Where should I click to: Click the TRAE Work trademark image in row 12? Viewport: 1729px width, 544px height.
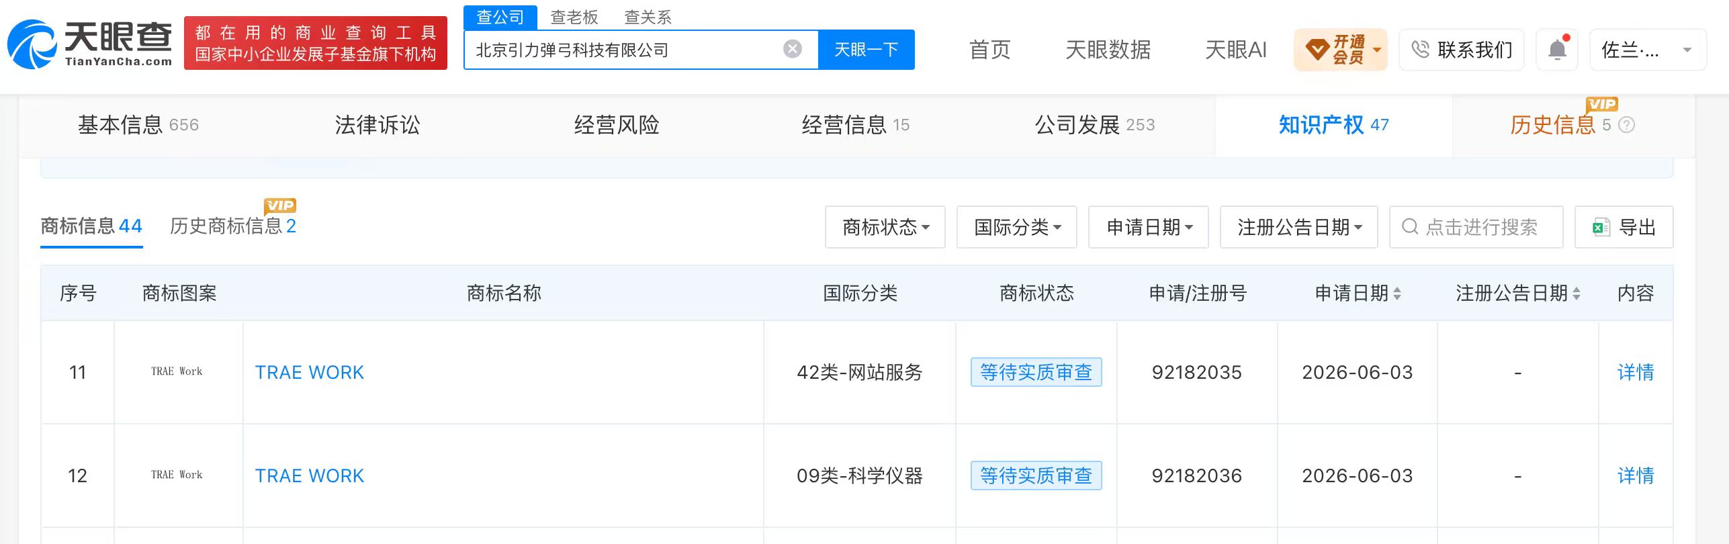(x=177, y=475)
